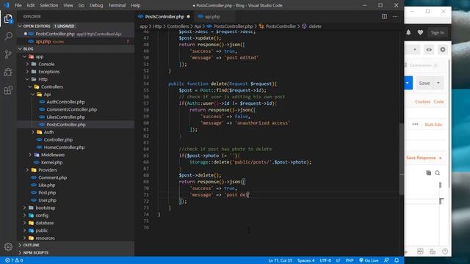Screen dimensions: 470x264
Task: Click Spaces: 4 indentation in status bar
Action: coord(305,260)
